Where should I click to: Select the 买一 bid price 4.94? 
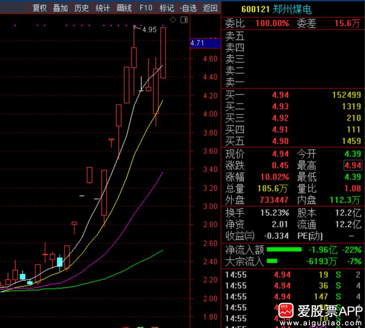(281, 95)
